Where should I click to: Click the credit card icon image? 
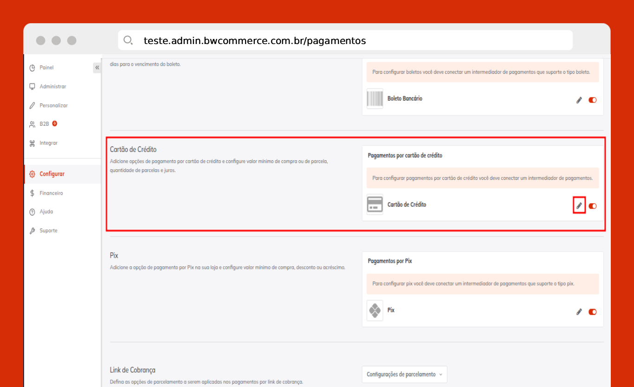375,204
